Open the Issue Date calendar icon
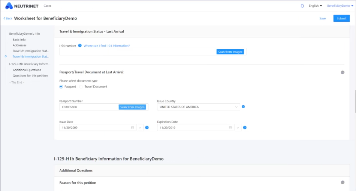Image resolution: width=356 pixels, height=191 pixels. coord(133,128)
